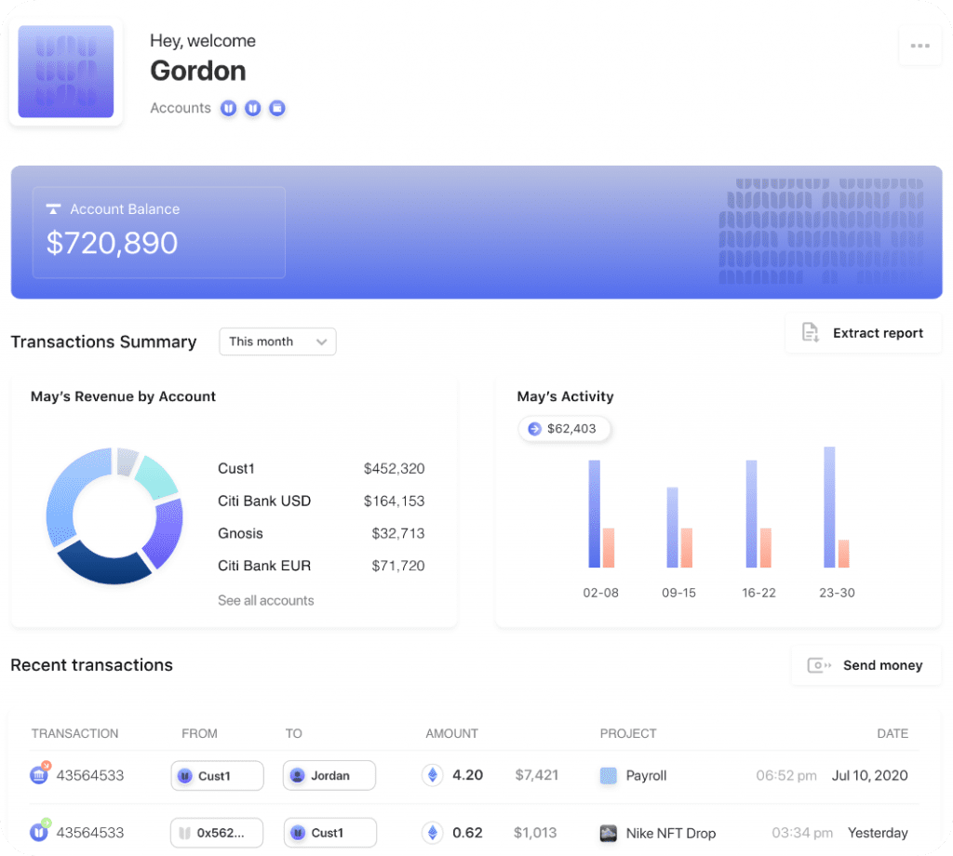The width and height of the screenshot is (953, 856).
Task: Click the arrow icon in $62,403 pill
Action: 534,429
